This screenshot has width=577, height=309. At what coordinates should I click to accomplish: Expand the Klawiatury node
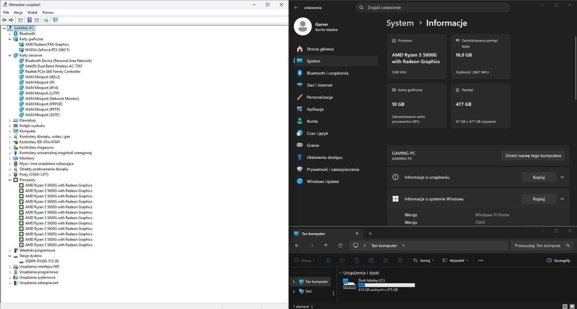[10, 121]
